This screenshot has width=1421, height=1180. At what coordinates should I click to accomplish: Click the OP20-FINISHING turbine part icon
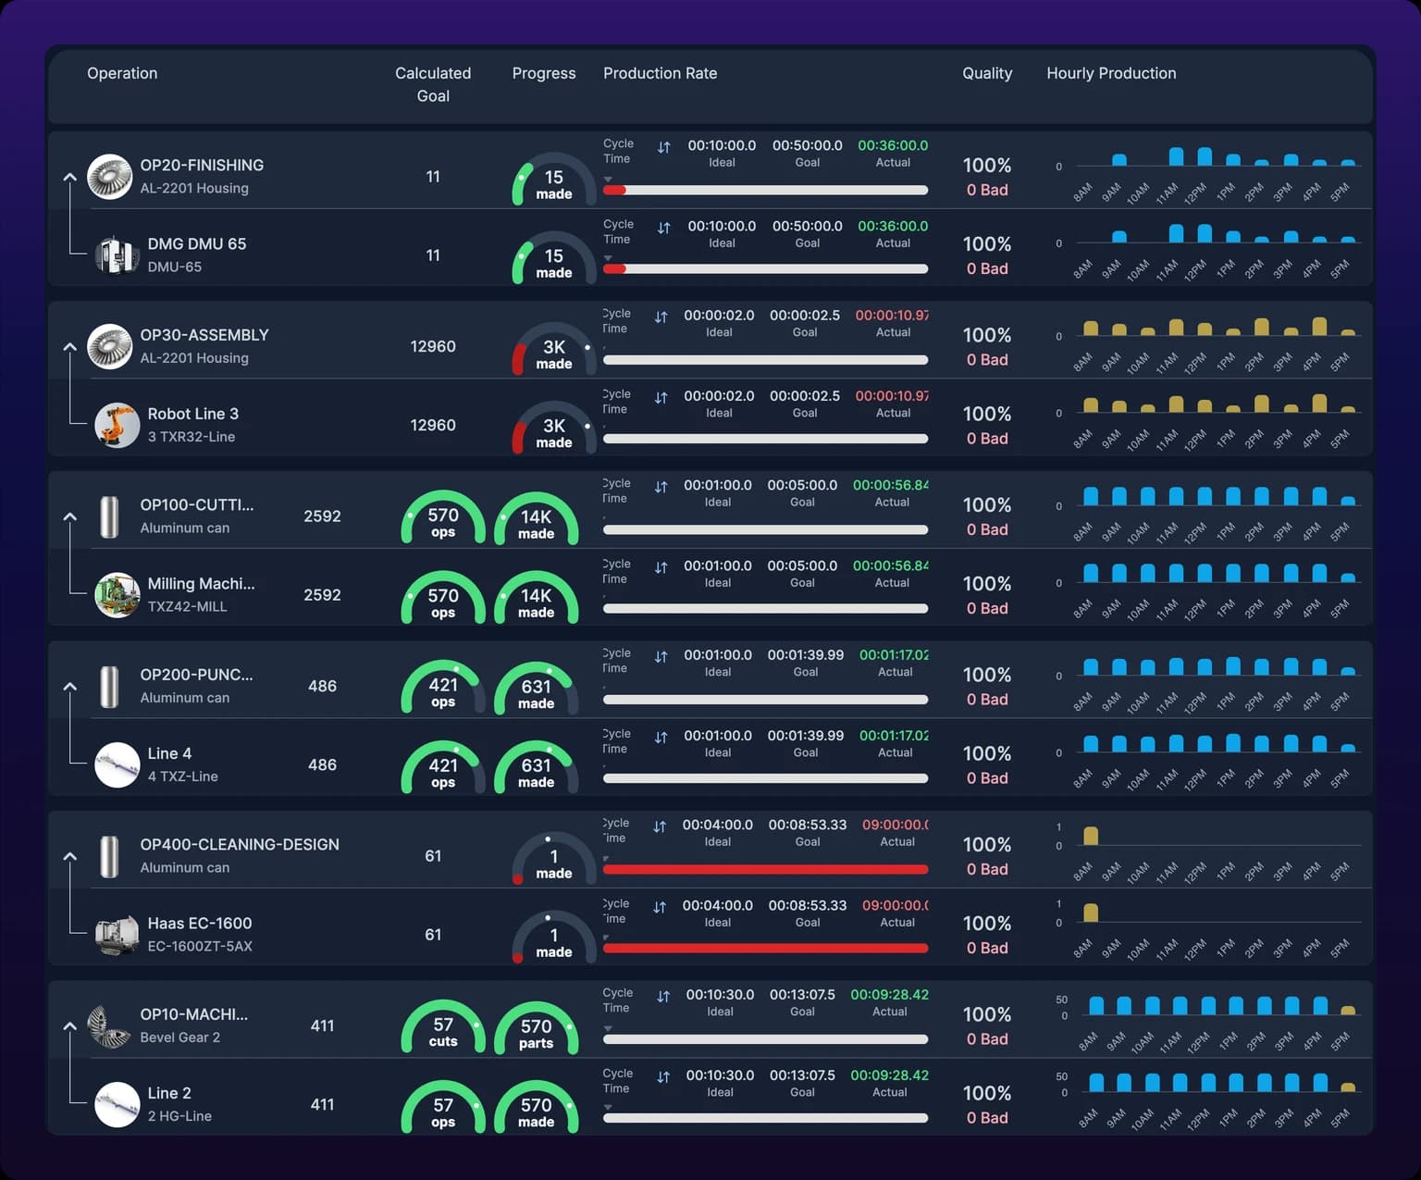109,176
